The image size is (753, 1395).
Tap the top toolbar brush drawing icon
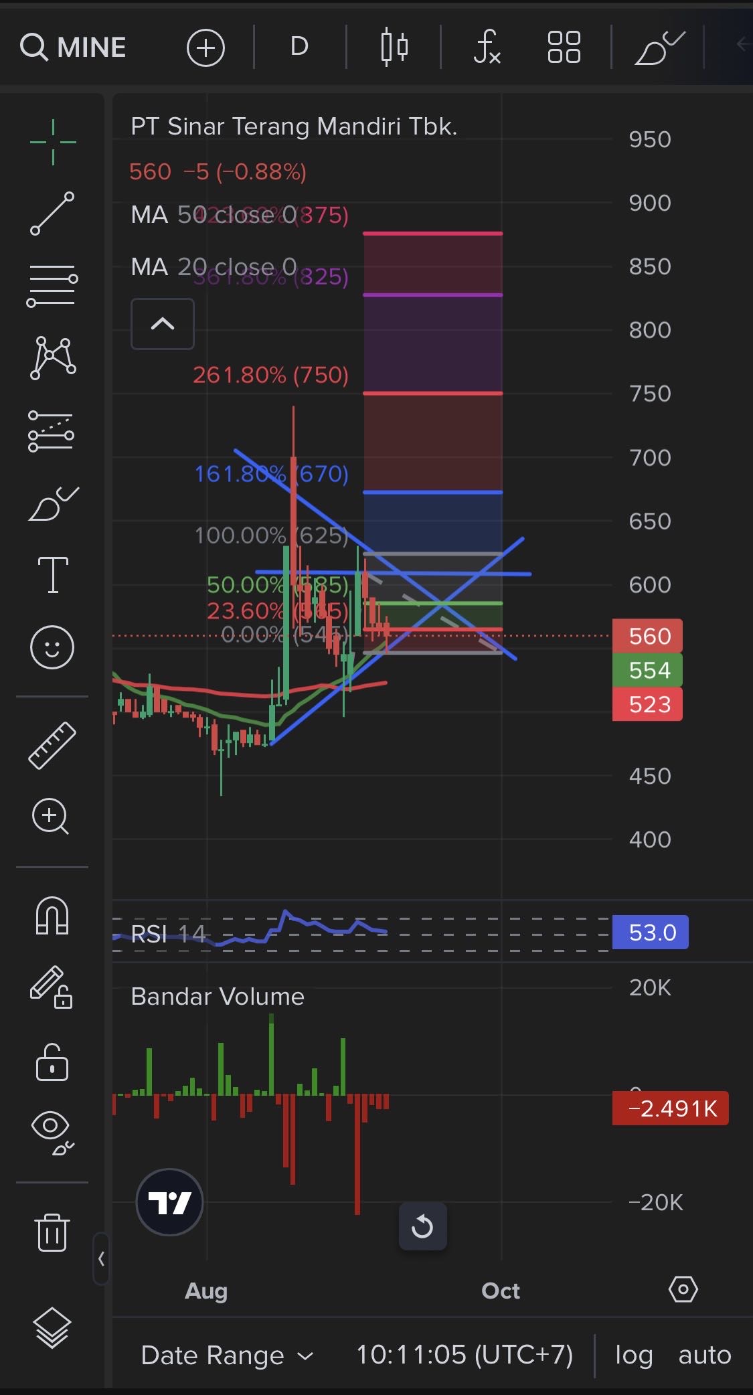[x=659, y=48]
